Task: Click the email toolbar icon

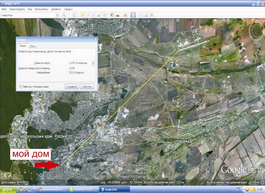Action: coord(141,15)
